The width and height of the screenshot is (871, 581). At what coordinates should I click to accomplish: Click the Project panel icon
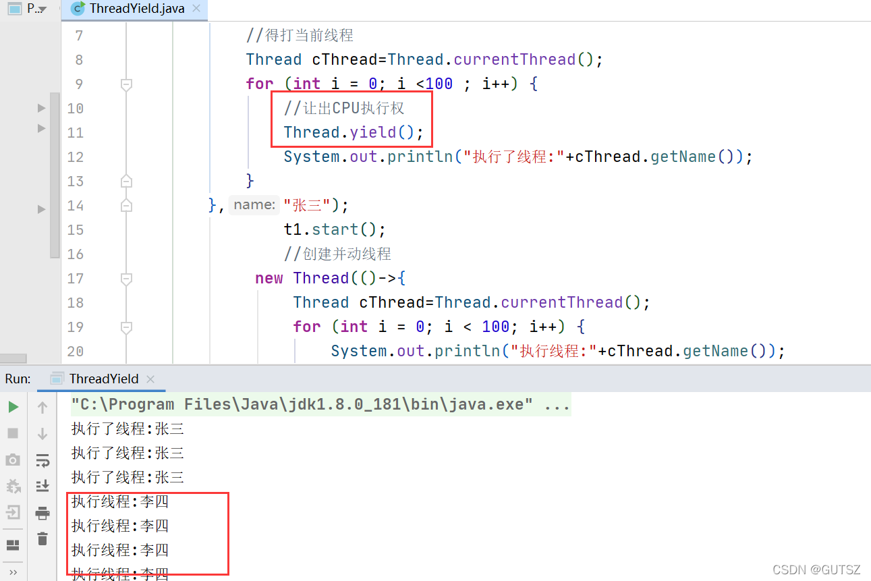15,9
